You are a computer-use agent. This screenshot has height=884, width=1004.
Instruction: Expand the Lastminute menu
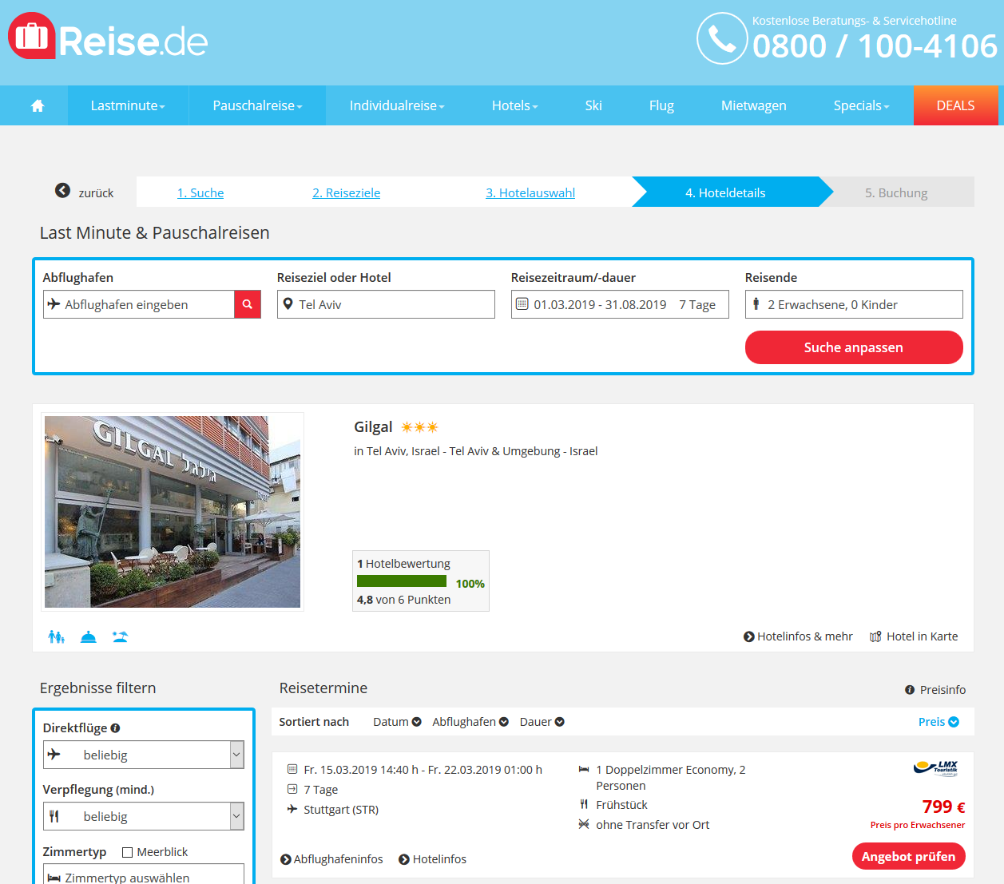[x=128, y=105]
